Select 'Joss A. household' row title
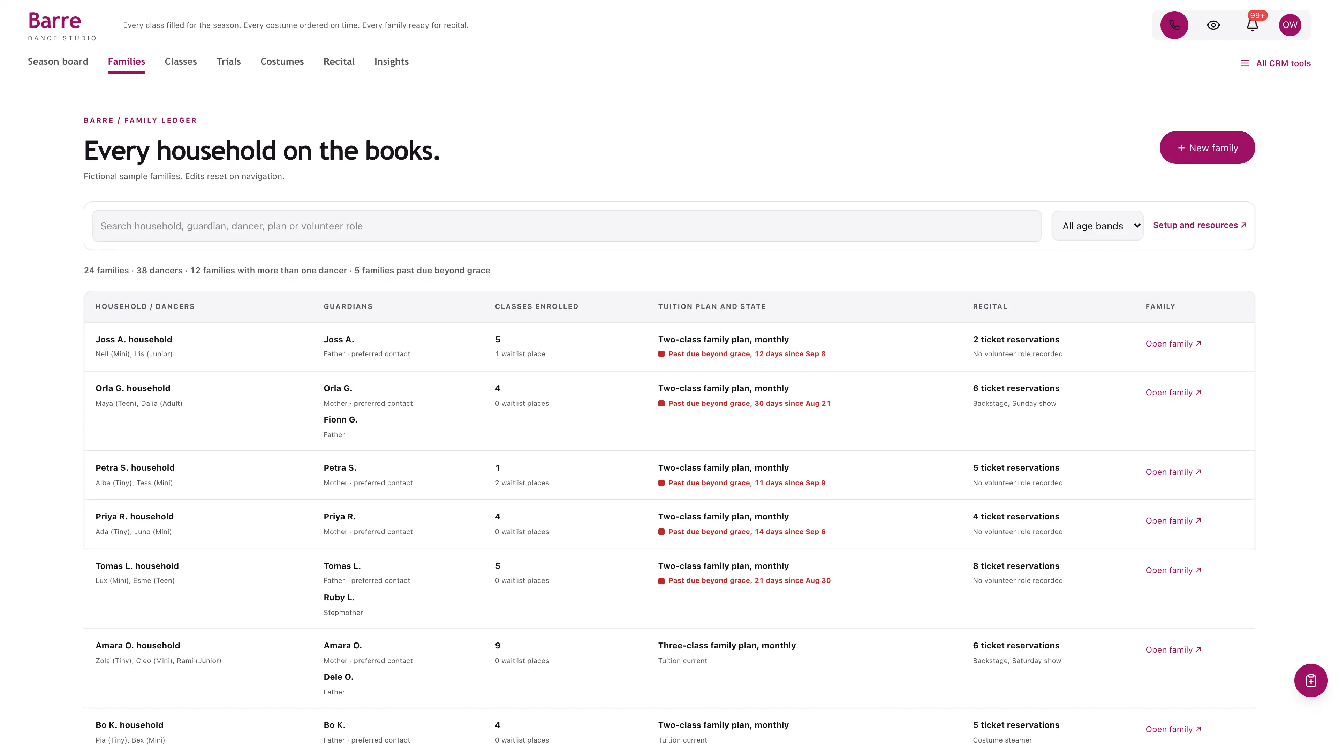The width and height of the screenshot is (1339, 753). (x=134, y=339)
